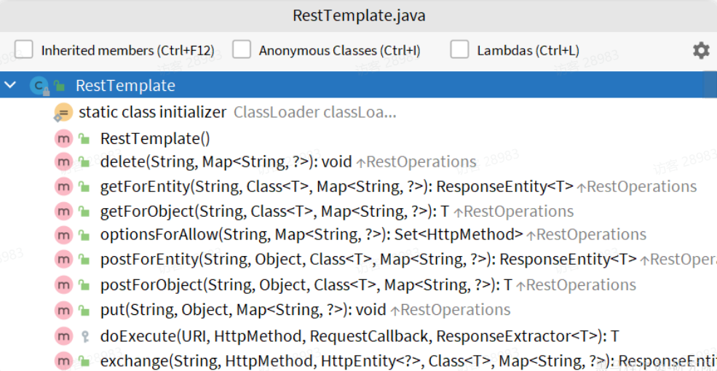Enable the Inherited members checkbox
The height and width of the screenshot is (371, 717).
(x=24, y=50)
